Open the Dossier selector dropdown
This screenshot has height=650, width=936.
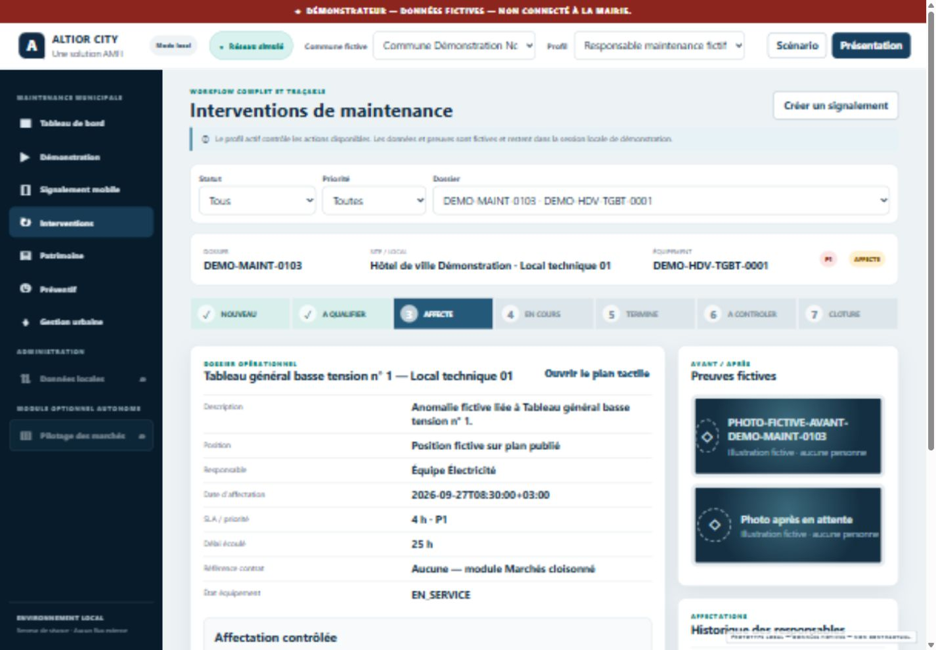(661, 201)
